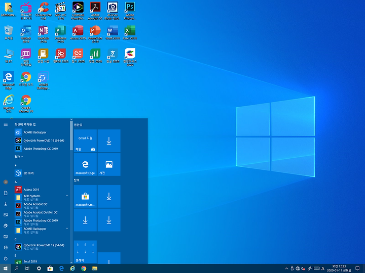
Task: Open the blue Hangul 2020 shortcut
Action: tap(113, 56)
